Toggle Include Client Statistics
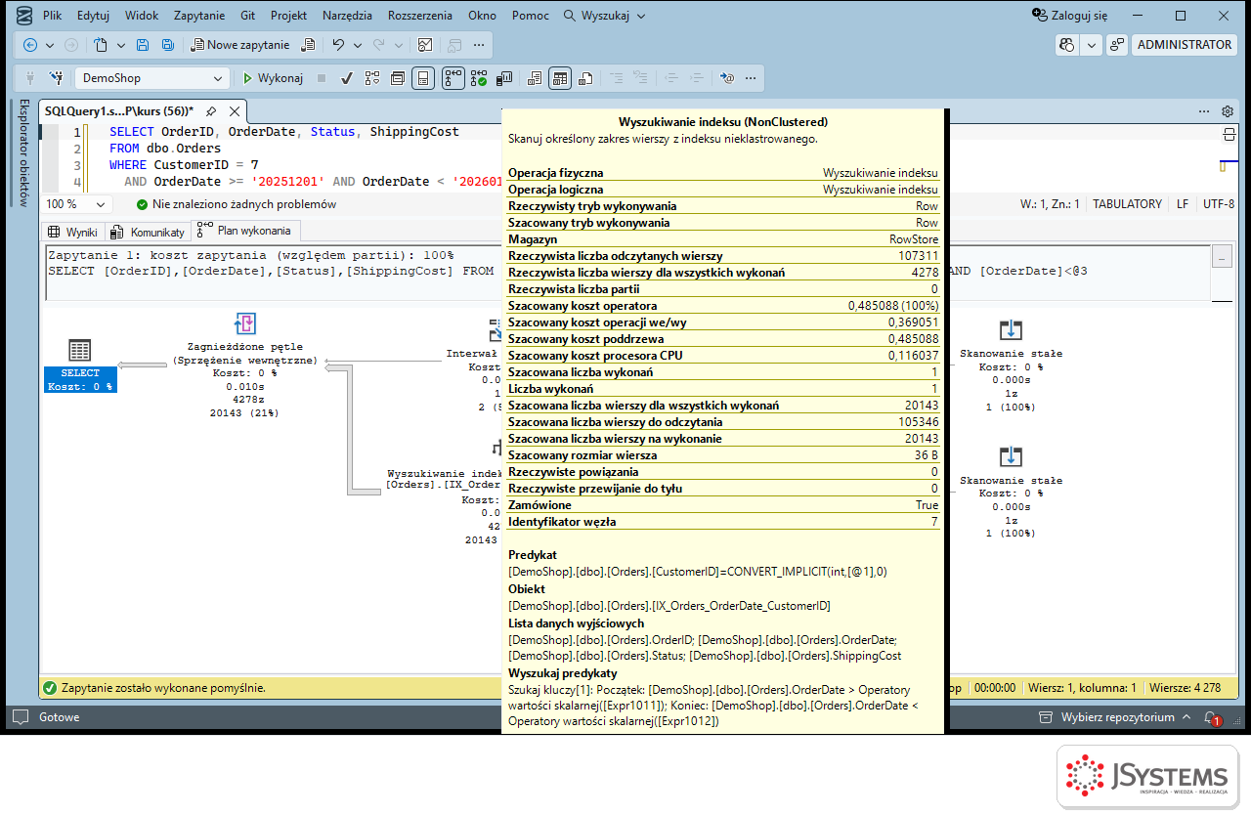Image resolution: width=1251 pixels, height=816 pixels. pos(505,78)
